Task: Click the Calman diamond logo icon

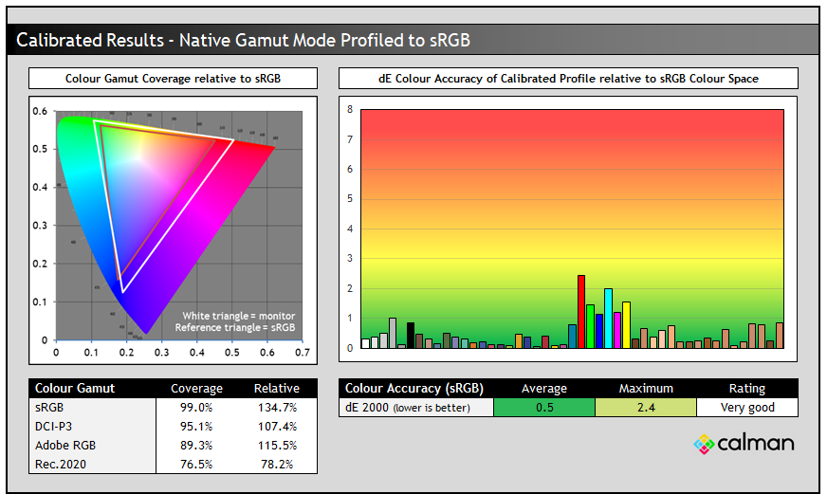Action: tap(704, 443)
